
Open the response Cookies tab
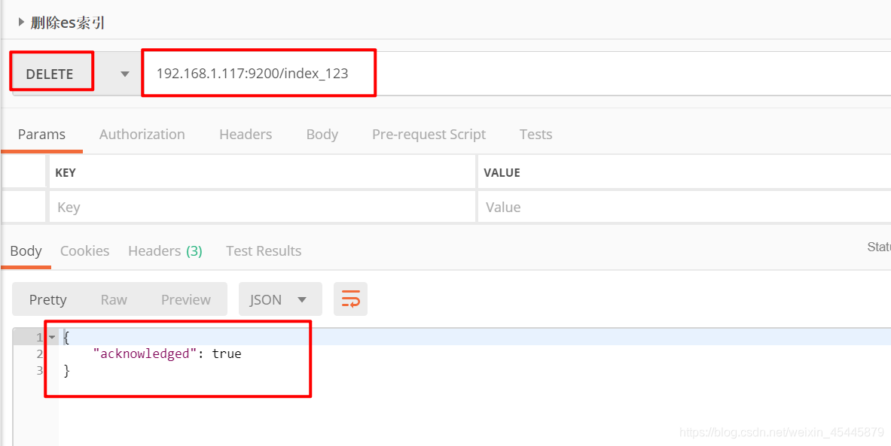click(84, 250)
